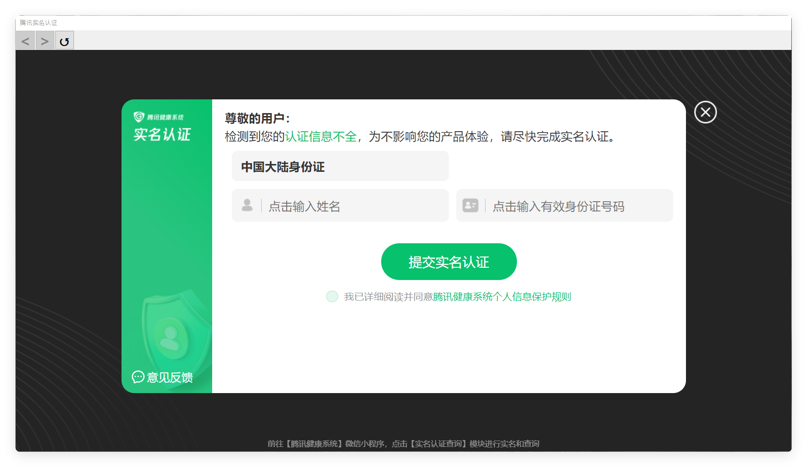Click the browser back arrow button

click(x=25, y=41)
